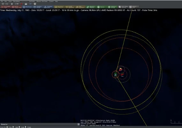Open the Contacts menu
This screenshot has height=128, width=182.
pyautogui.click(x=51, y=1)
